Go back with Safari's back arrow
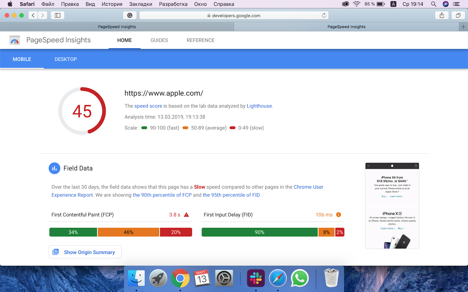This screenshot has height=292, width=468. point(33,15)
